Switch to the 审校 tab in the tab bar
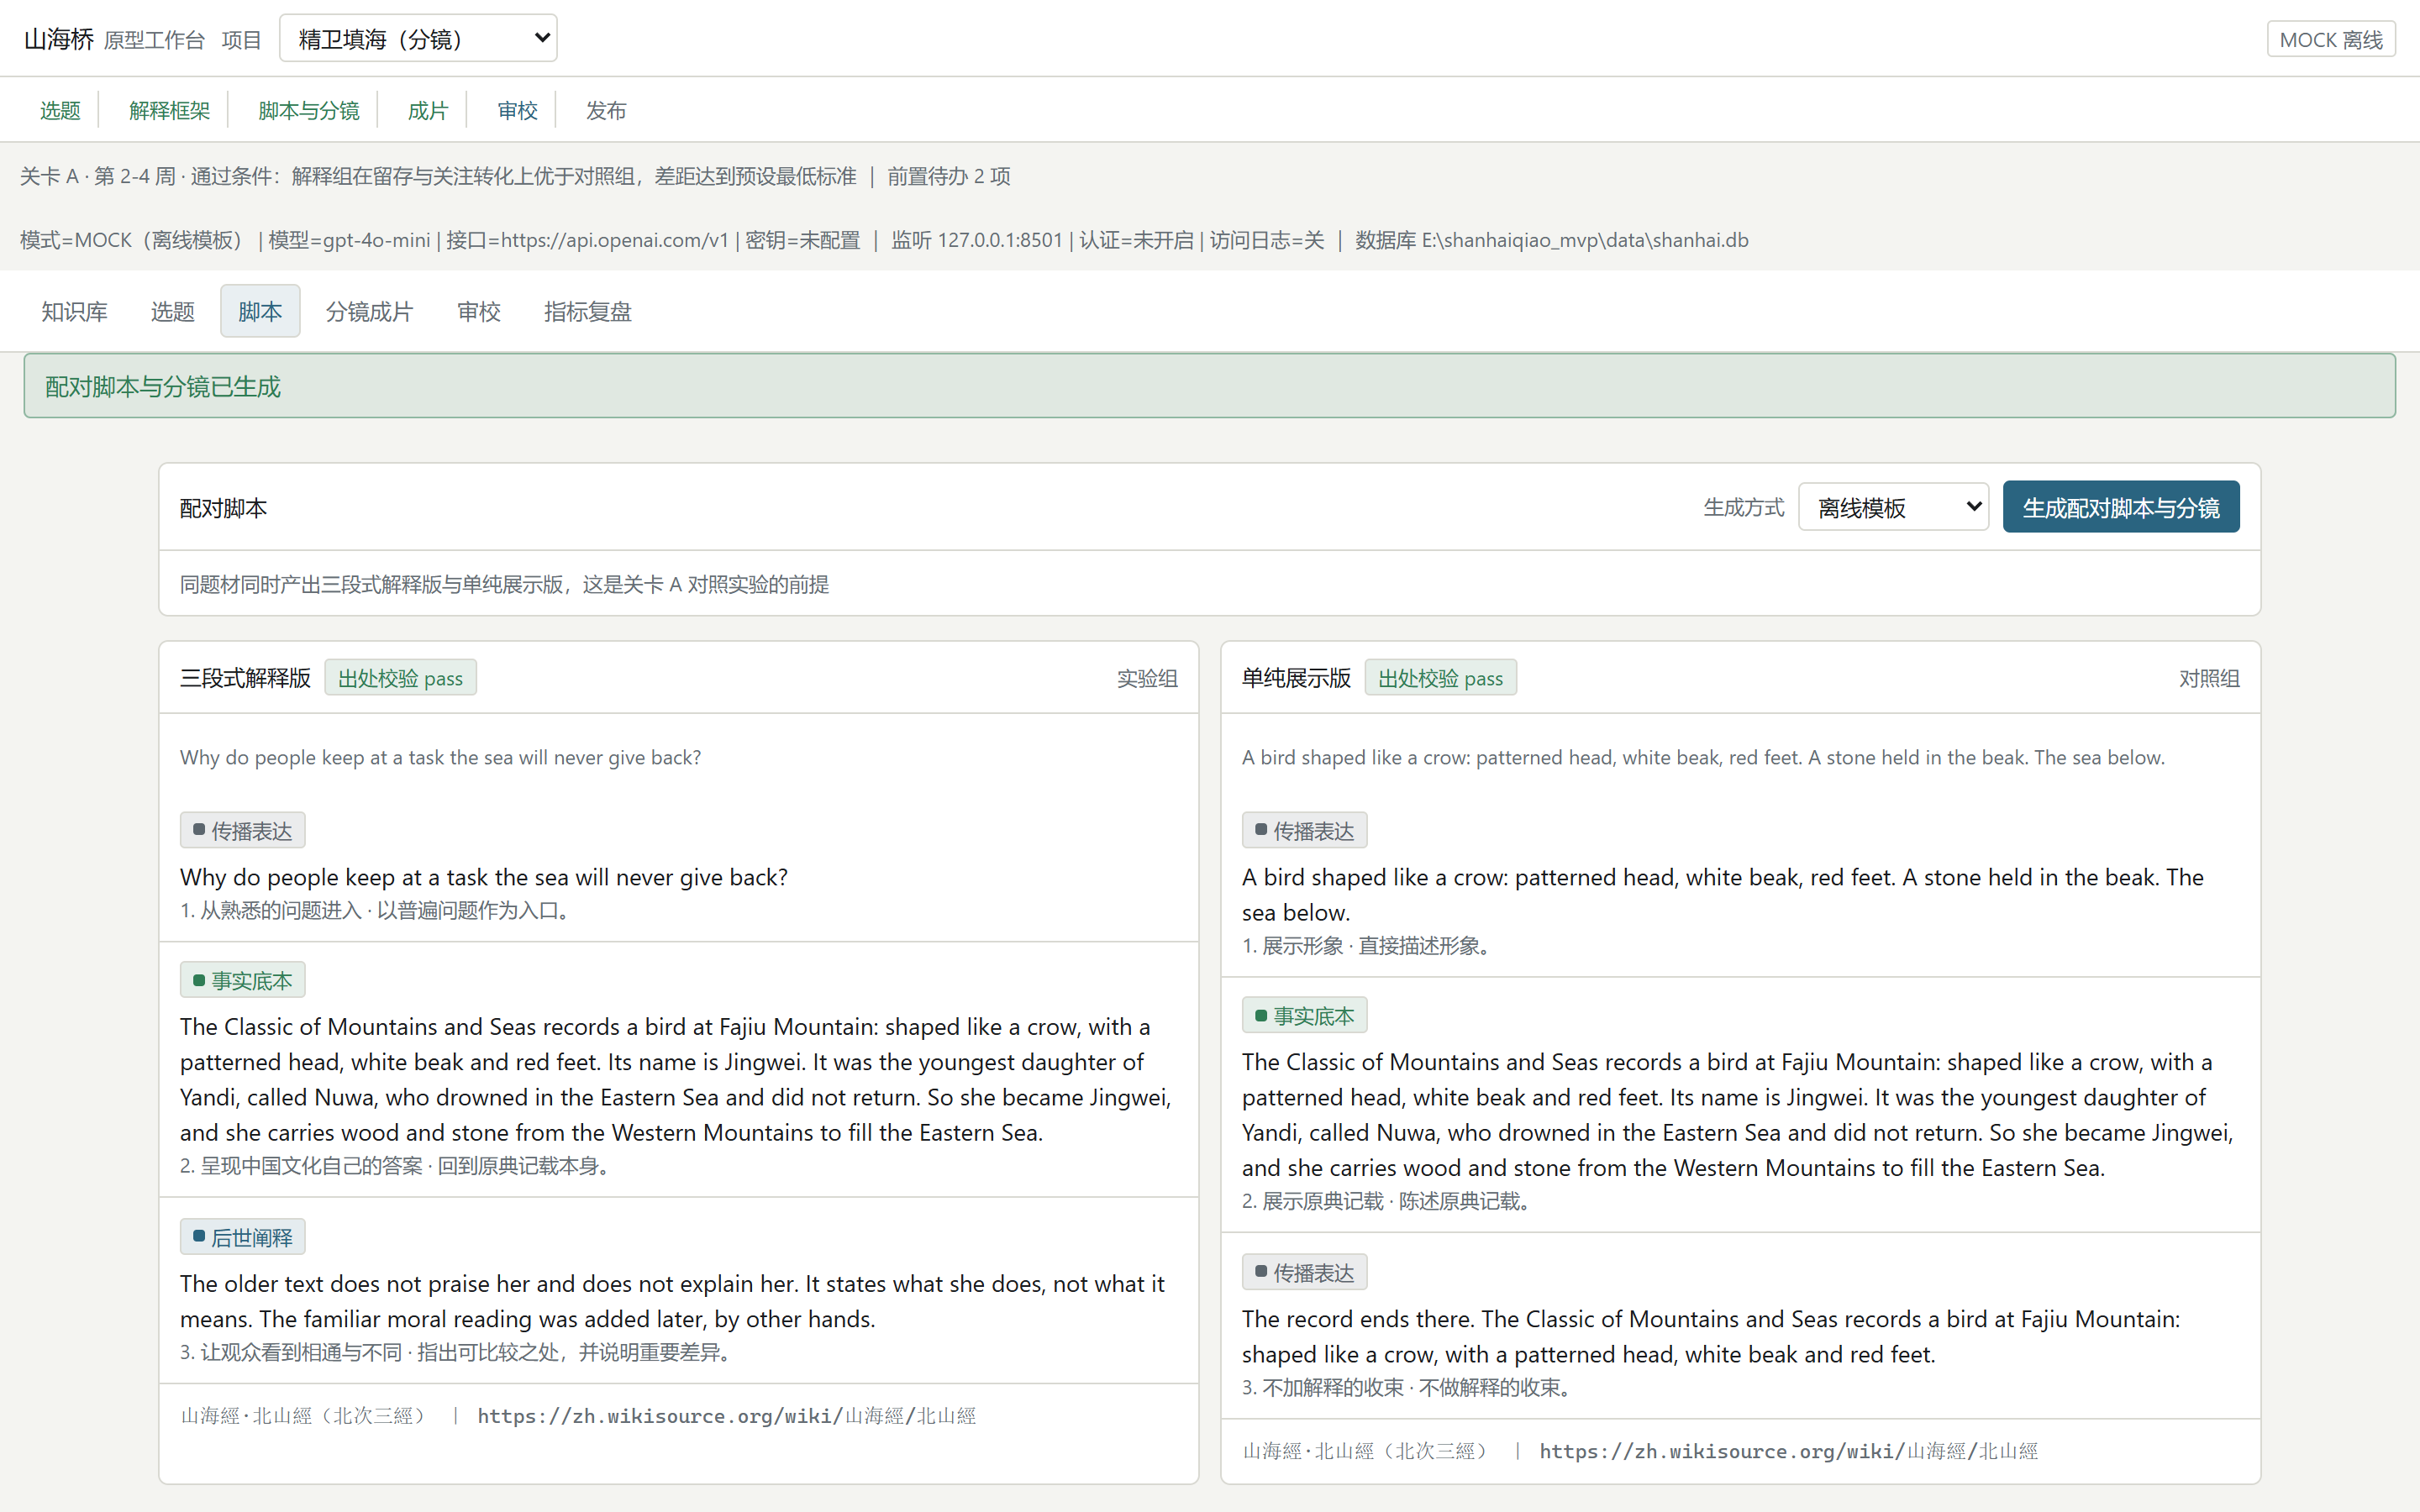2420x1512 pixels. (478, 311)
